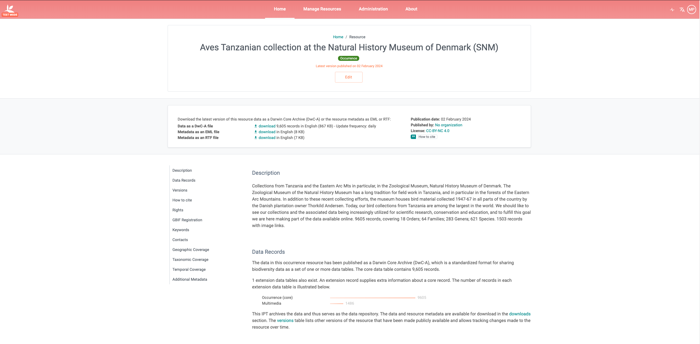Click the download icon for the DwC-A file
700x344 pixels.
pyautogui.click(x=256, y=126)
